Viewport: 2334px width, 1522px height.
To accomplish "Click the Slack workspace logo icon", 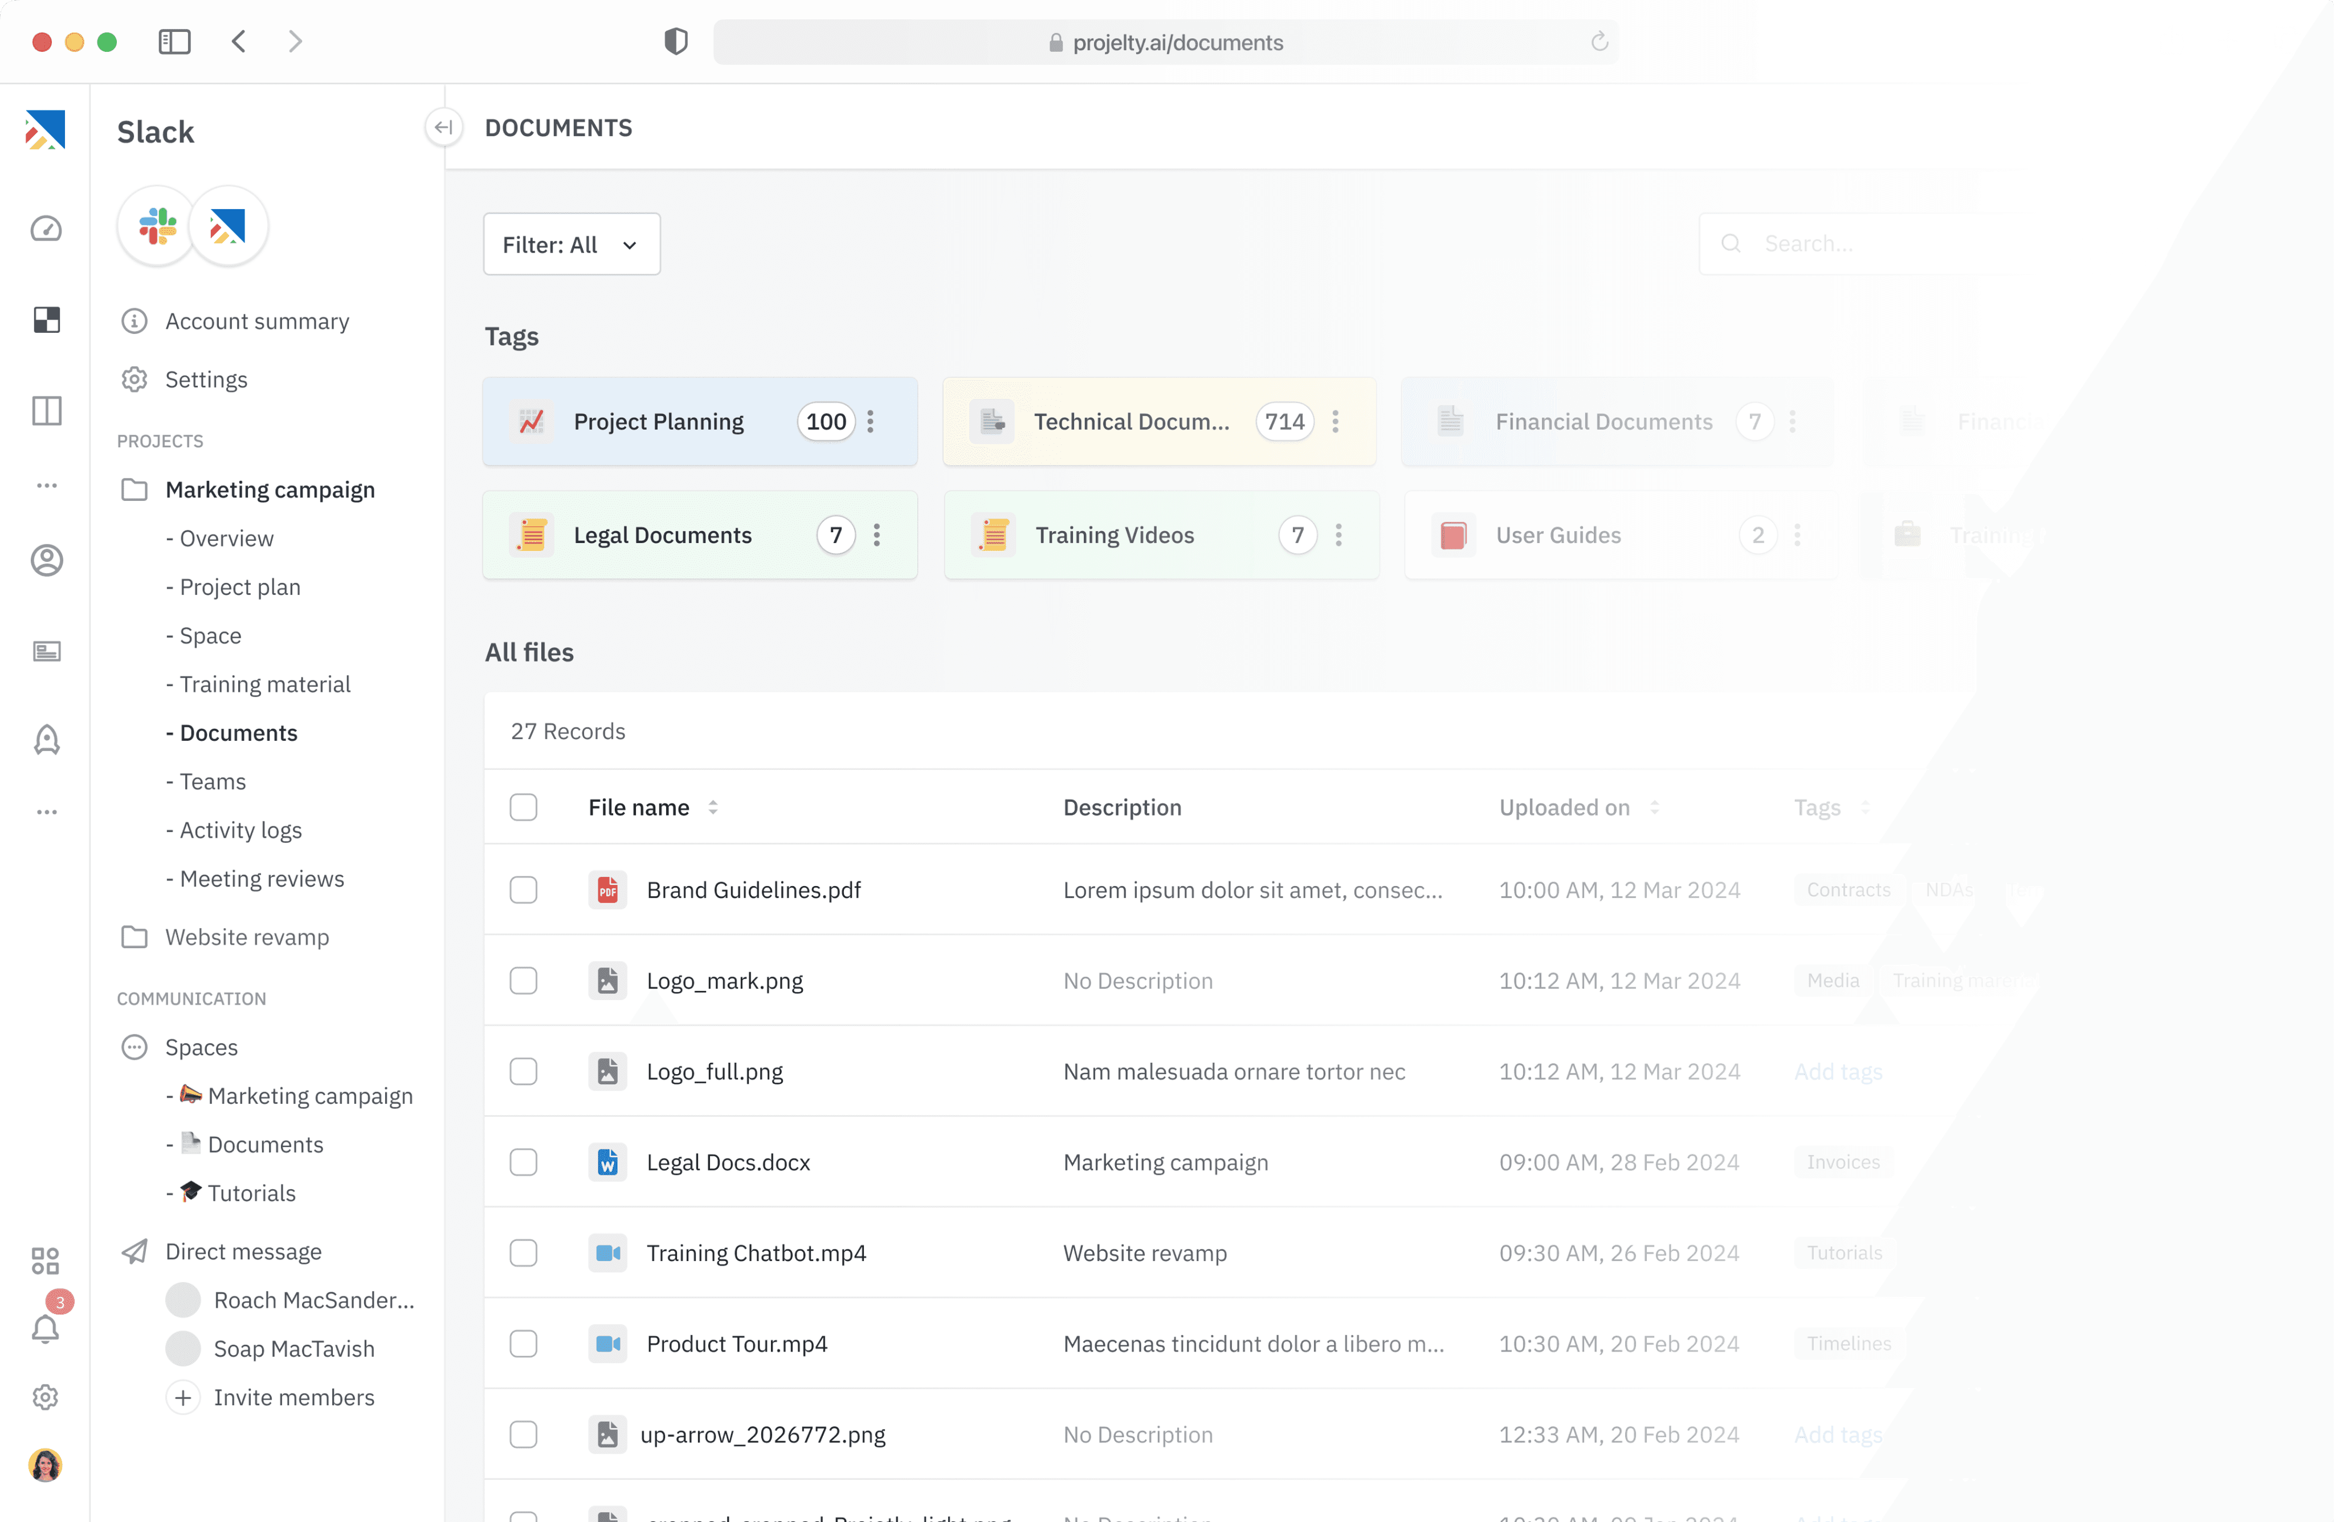I will (157, 227).
